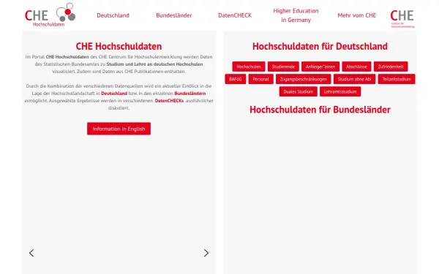
Task: Open the CHE Centrum logo at top right
Action: point(402,18)
